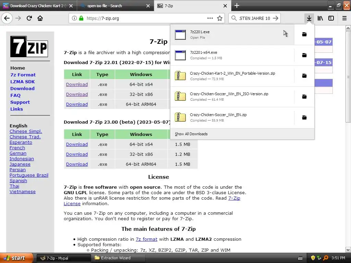Switch to Download Crazy Chicken: Kart 2 tab
Screen dimensions: 351x263
click(38, 5)
